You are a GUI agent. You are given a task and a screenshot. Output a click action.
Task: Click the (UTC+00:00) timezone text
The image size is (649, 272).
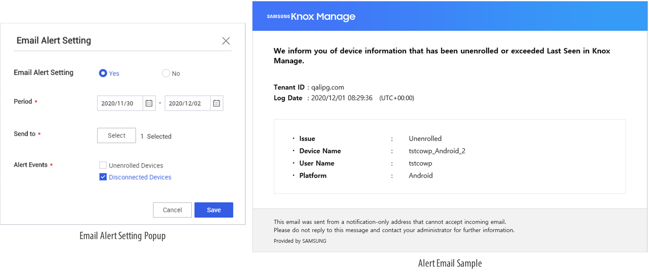(x=397, y=98)
